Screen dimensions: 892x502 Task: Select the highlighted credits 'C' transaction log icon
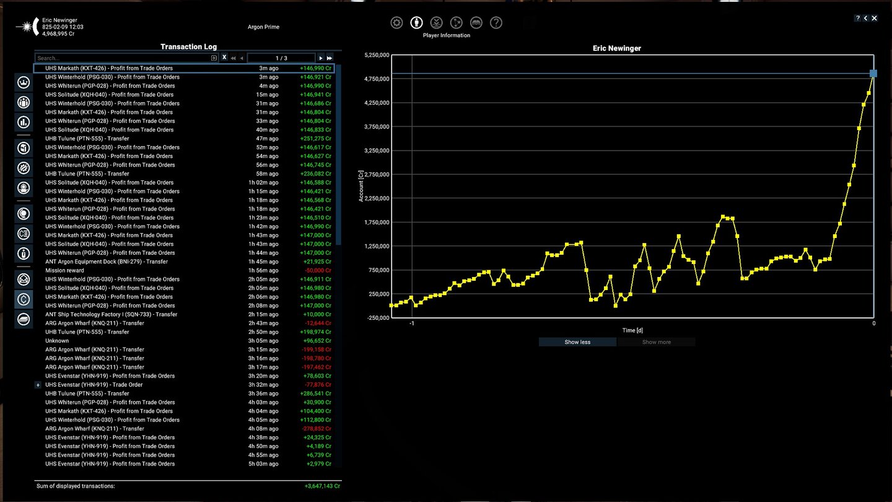(x=24, y=299)
